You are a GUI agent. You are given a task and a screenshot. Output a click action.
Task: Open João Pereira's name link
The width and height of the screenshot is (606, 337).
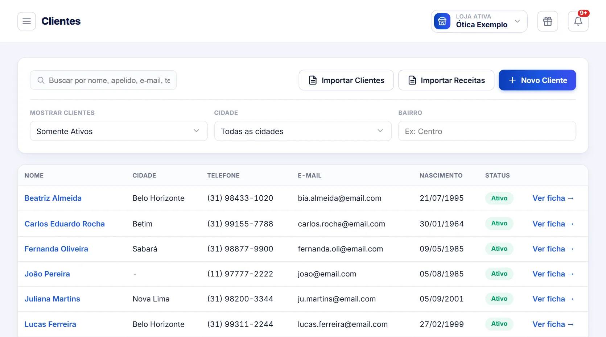tap(47, 274)
